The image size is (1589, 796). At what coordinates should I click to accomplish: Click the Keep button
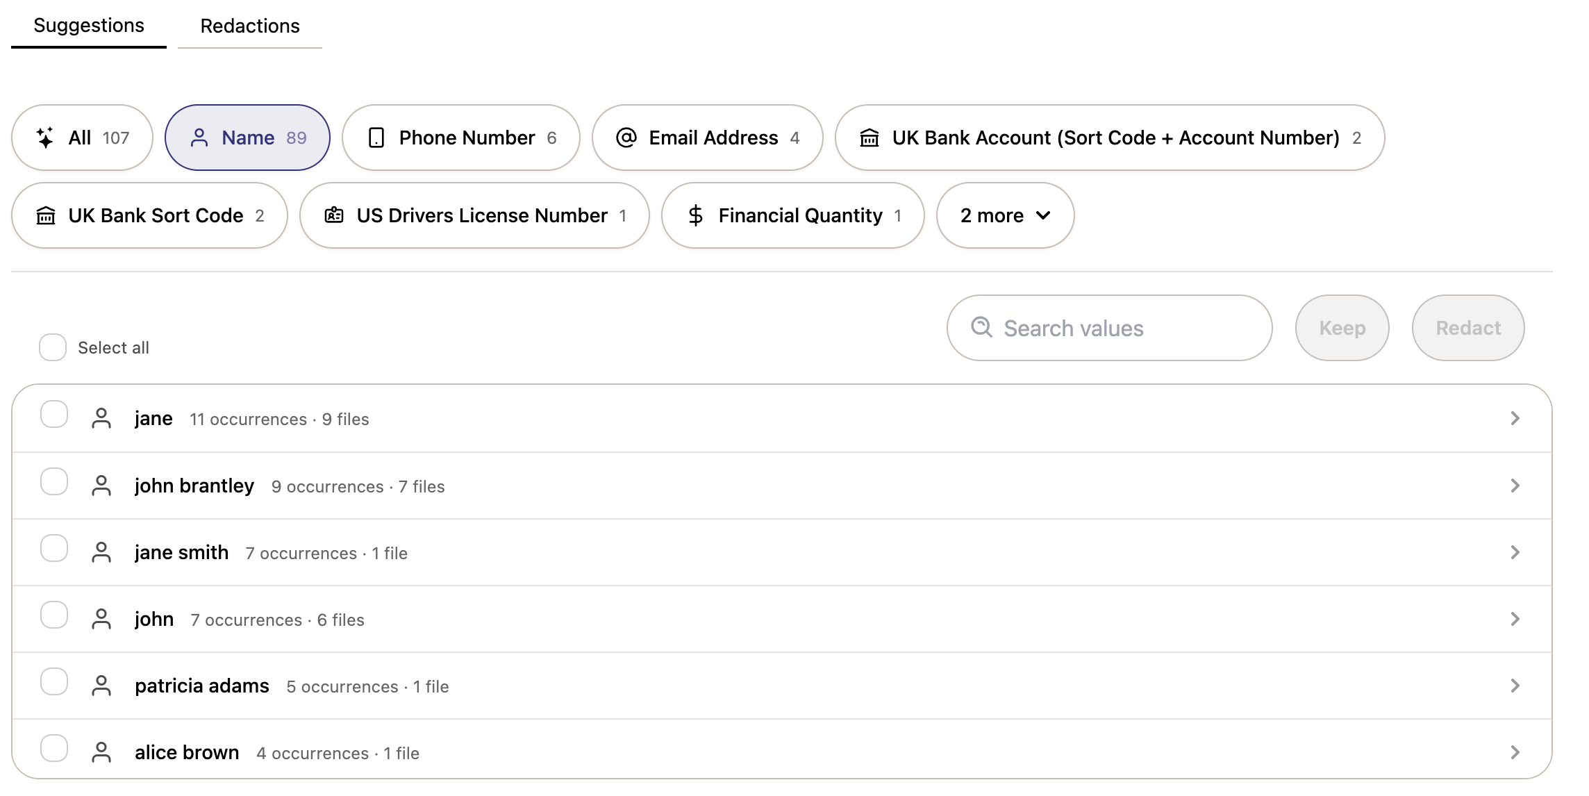click(x=1342, y=328)
